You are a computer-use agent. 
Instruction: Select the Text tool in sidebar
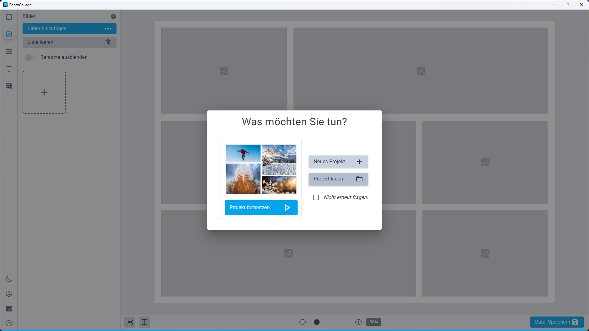pyautogui.click(x=9, y=69)
